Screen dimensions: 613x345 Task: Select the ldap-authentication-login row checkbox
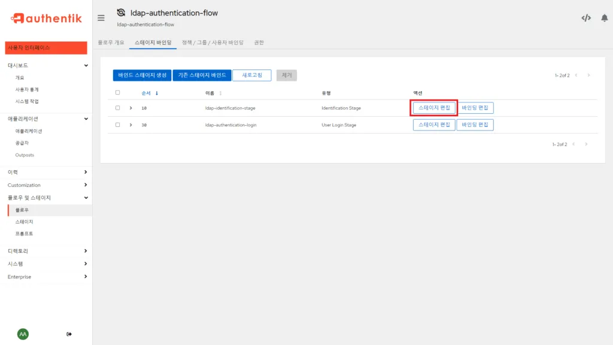coord(117,125)
